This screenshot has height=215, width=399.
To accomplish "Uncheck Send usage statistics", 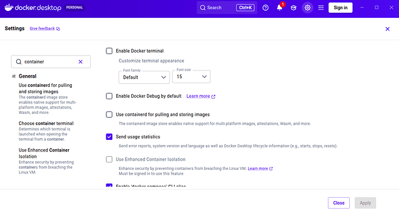I will [x=109, y=136].
